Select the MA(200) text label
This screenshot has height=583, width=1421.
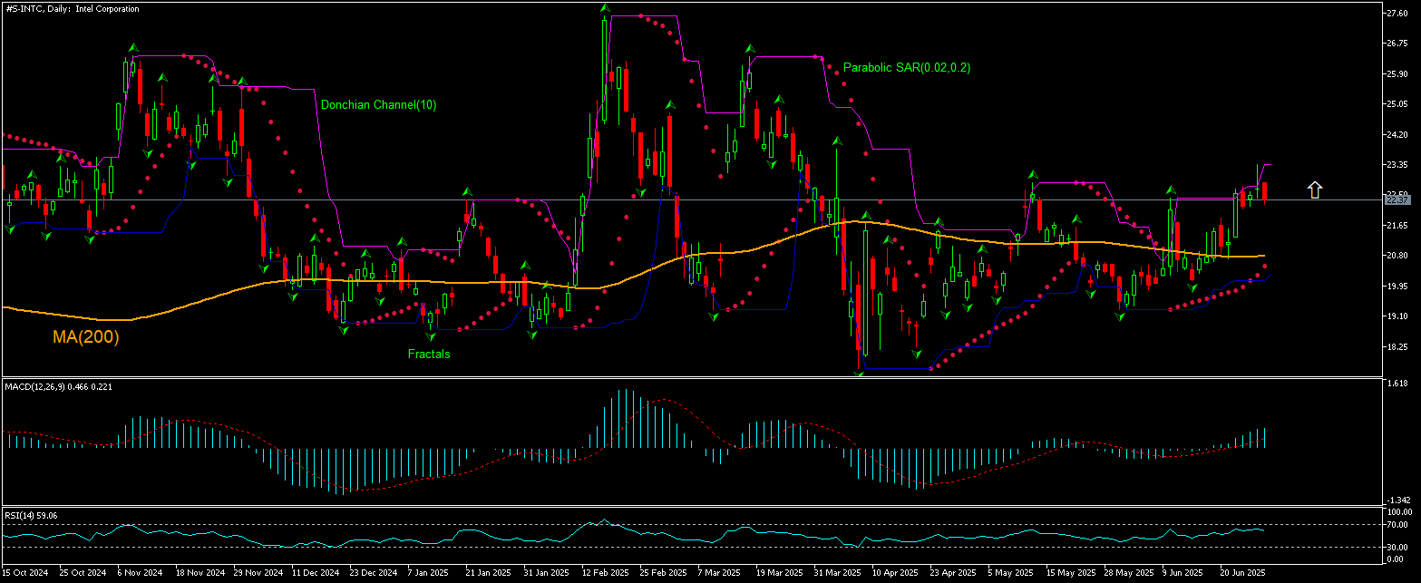click(x=86, y=337)
